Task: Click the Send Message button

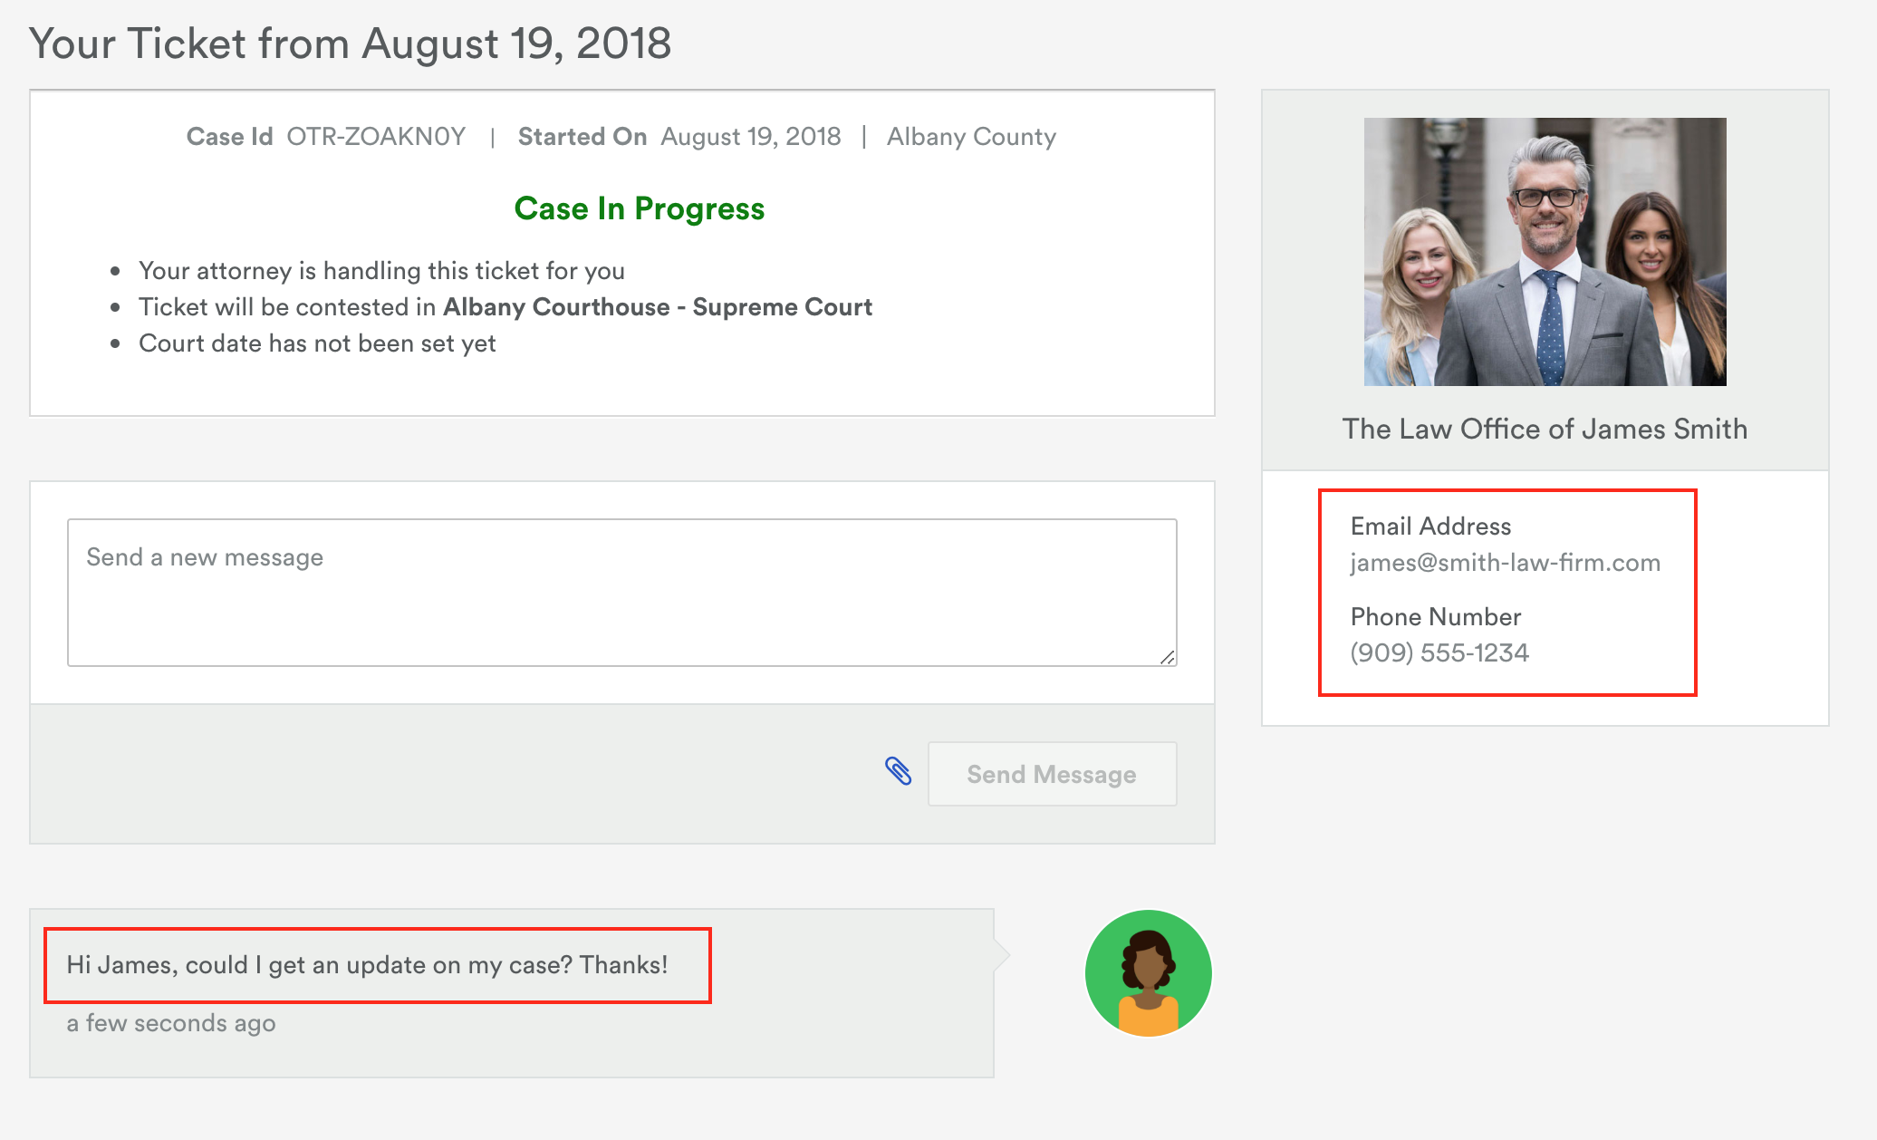Action: tap(1052, 774)
